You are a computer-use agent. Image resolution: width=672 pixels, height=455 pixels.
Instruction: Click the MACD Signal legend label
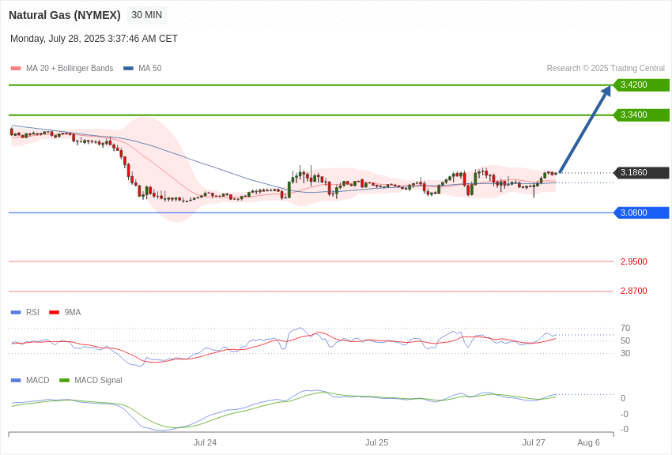(x=98, y=380)
